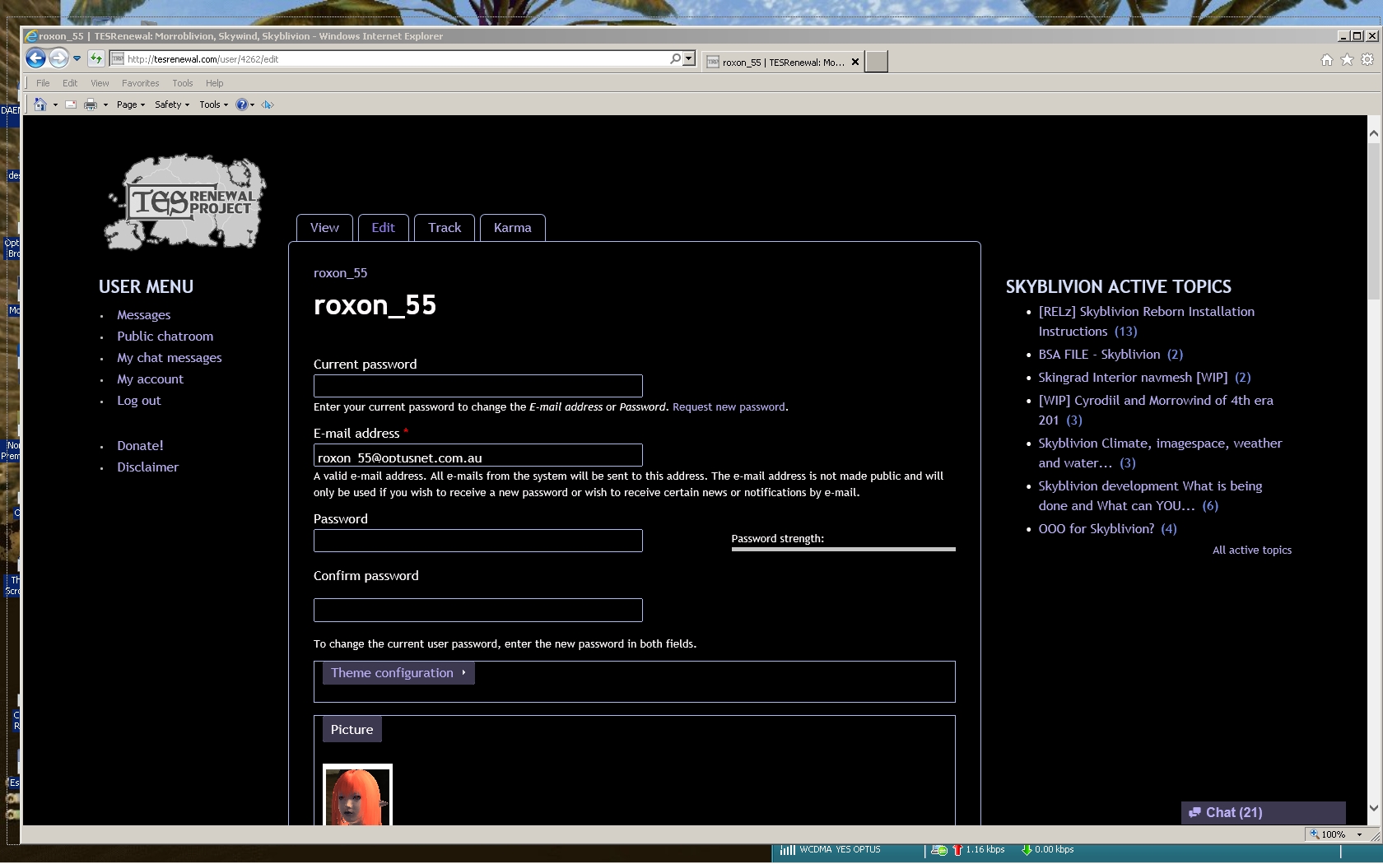Open a new blank tab button

[x=877, y=62]
